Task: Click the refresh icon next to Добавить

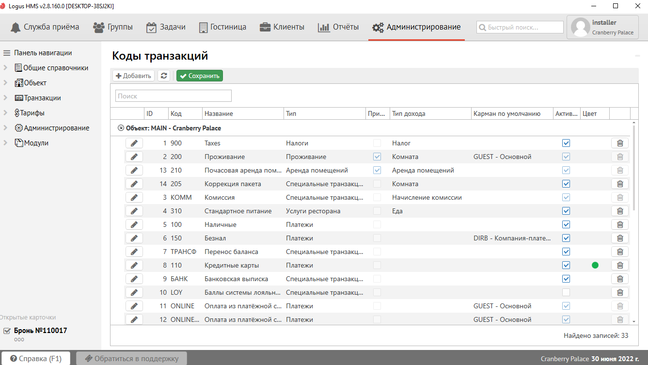Action: 164,76
